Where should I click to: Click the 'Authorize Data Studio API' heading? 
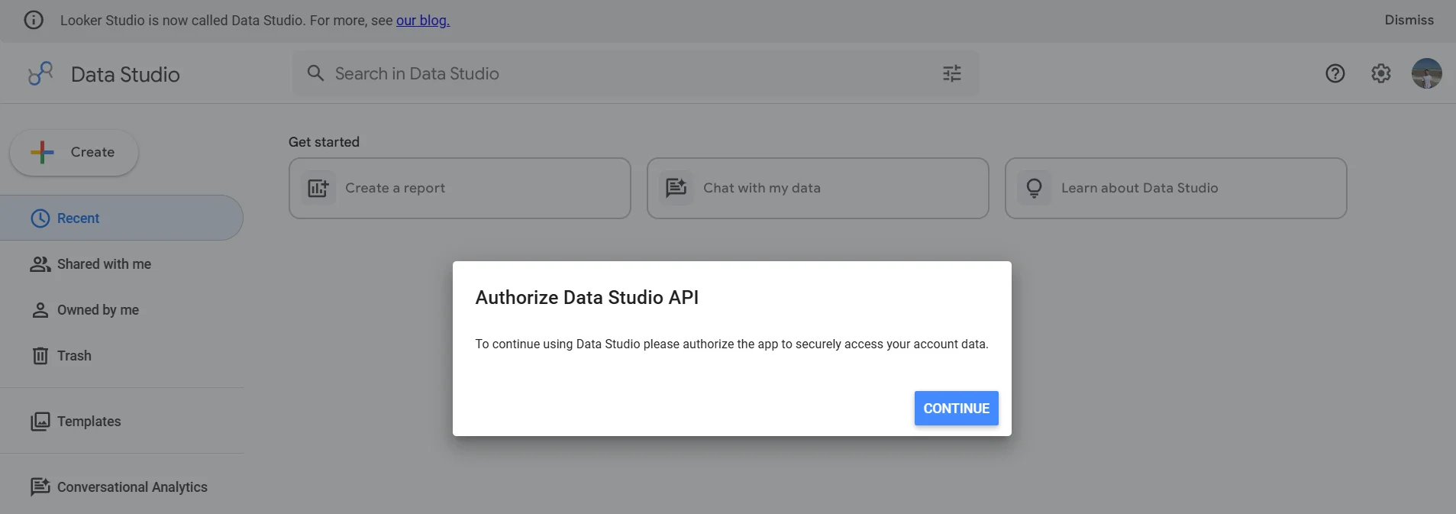click(587, 297)
